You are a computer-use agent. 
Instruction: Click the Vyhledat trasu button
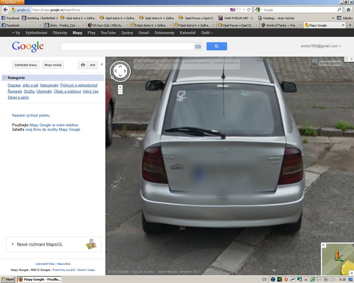(26, 65)
